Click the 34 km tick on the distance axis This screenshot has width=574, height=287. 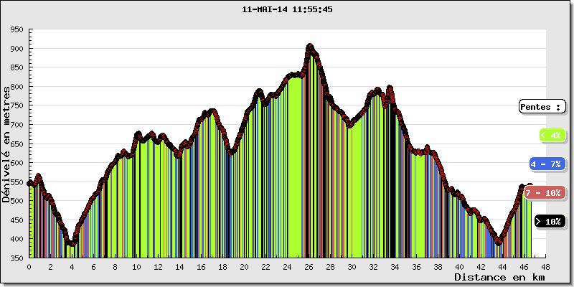[x=395, y=267]
